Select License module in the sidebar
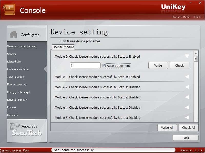Image resolution: width=205 pixels, height=153 pixels. (18, 69)
